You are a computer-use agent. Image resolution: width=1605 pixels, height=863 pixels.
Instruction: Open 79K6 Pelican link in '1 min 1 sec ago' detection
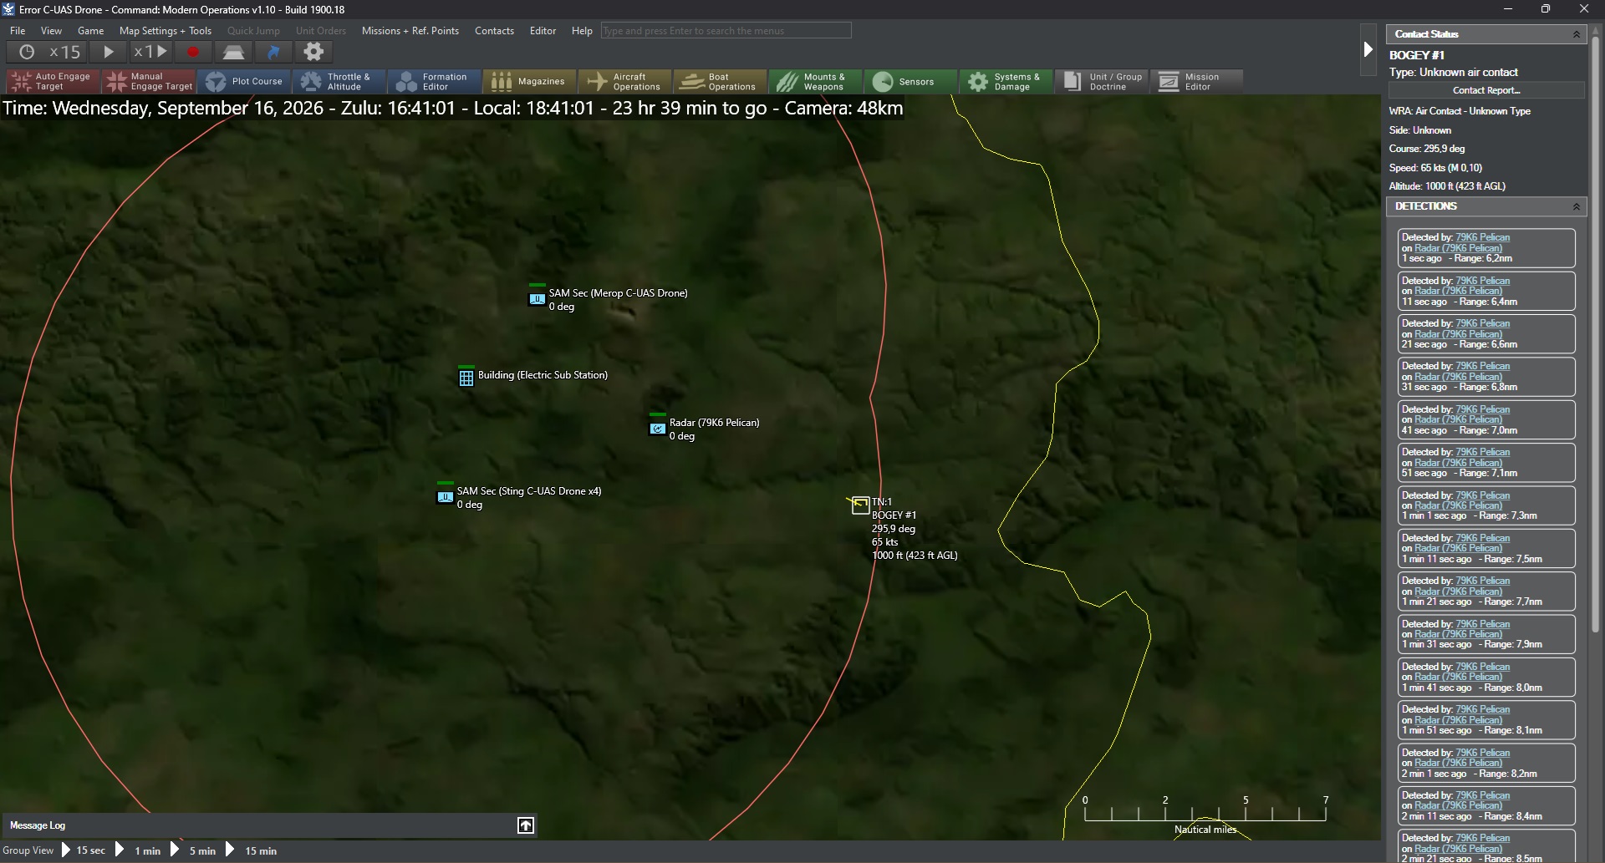point(1483,495)
